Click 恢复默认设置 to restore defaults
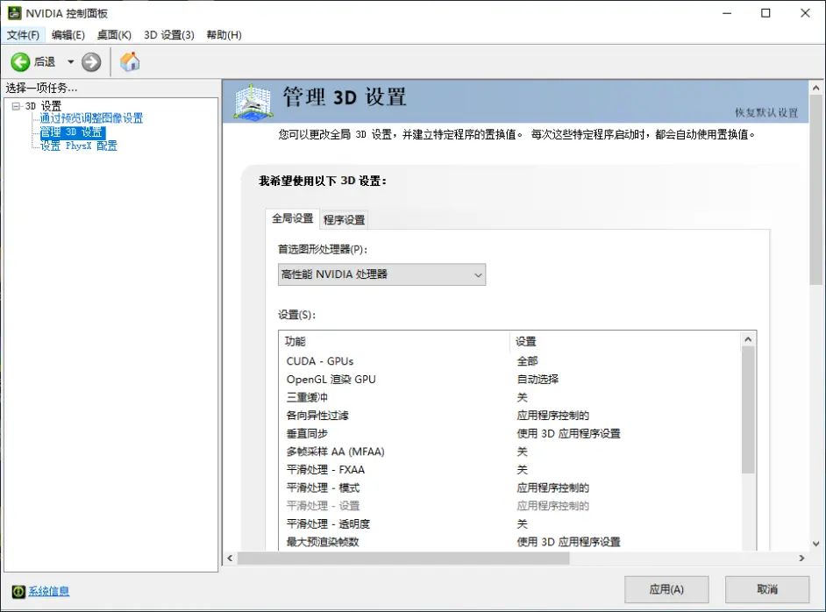The height and width of the screenshot is (612, 826). (x=766, y=113)
